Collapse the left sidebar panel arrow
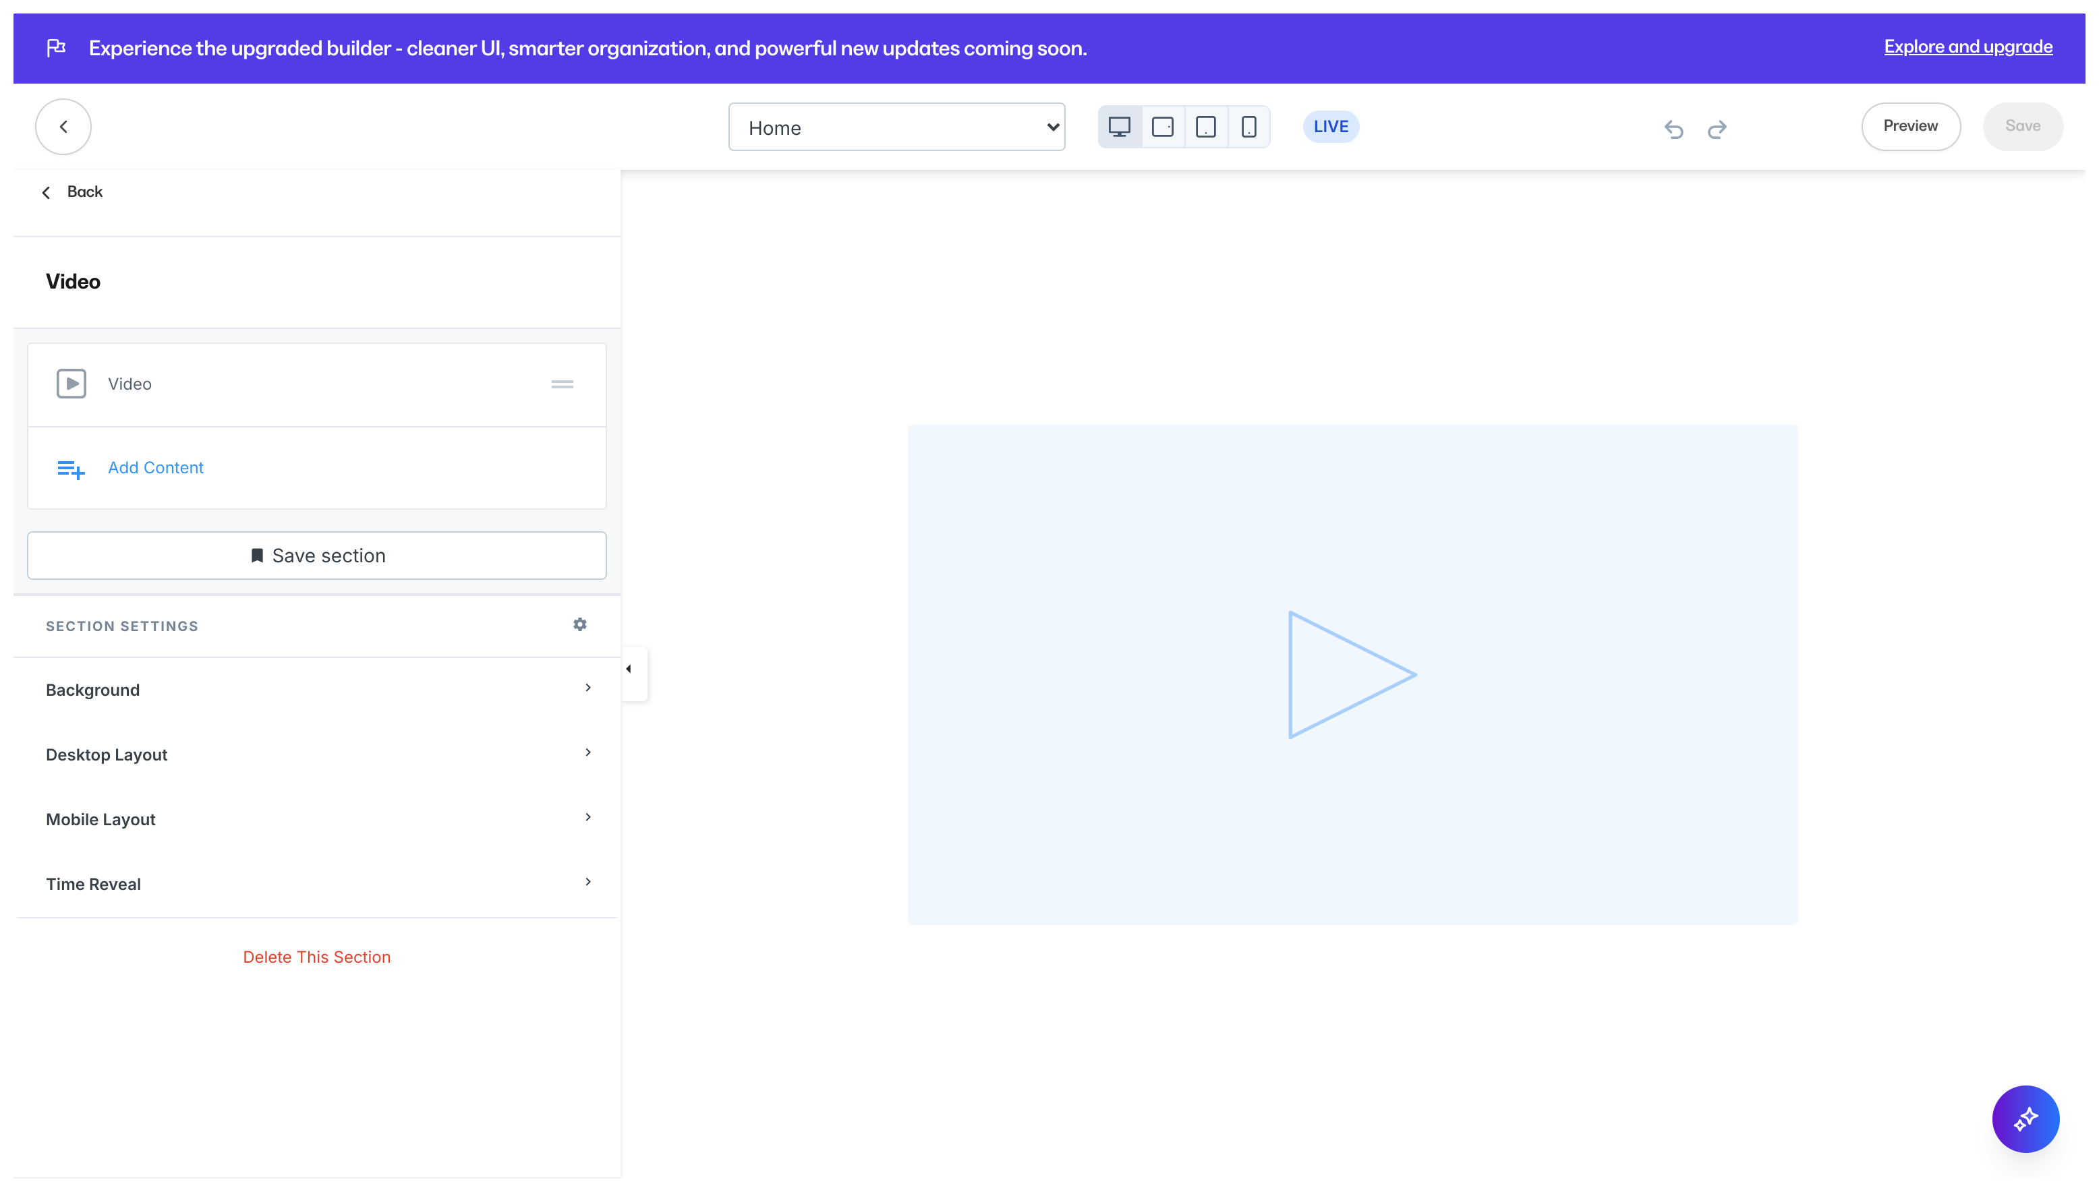 [x=629, y=669]
